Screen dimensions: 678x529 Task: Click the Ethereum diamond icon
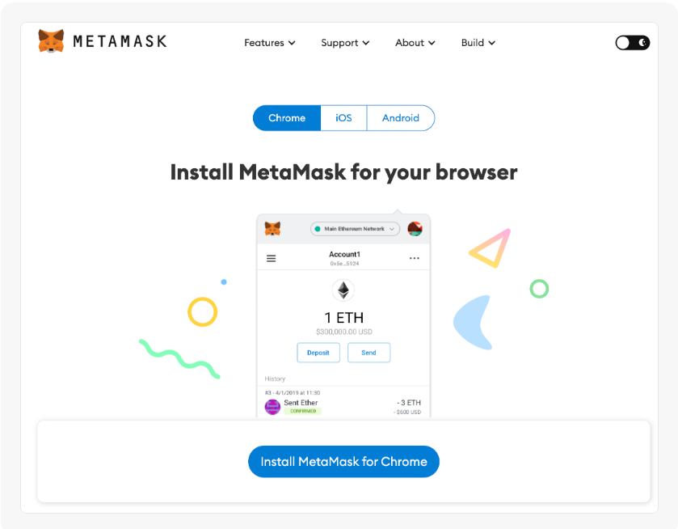pyautogui.click(x=343, y=290)
